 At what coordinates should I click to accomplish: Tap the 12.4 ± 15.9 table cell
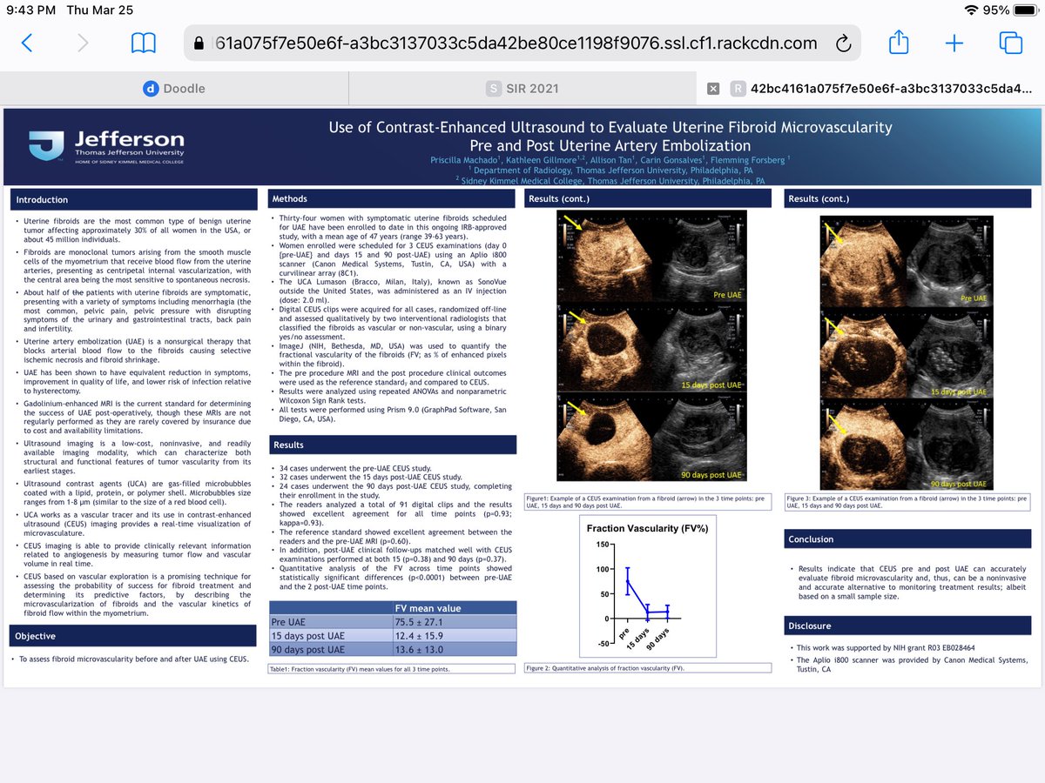tap(455, 636)
